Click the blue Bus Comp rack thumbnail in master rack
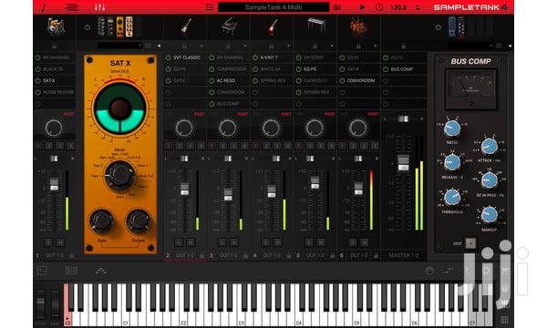The height and width of the screenshot is (328, 547). coord(452,26)
